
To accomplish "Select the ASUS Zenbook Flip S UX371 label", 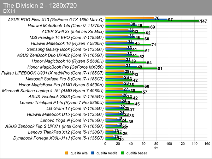I will tap(54, 126).
